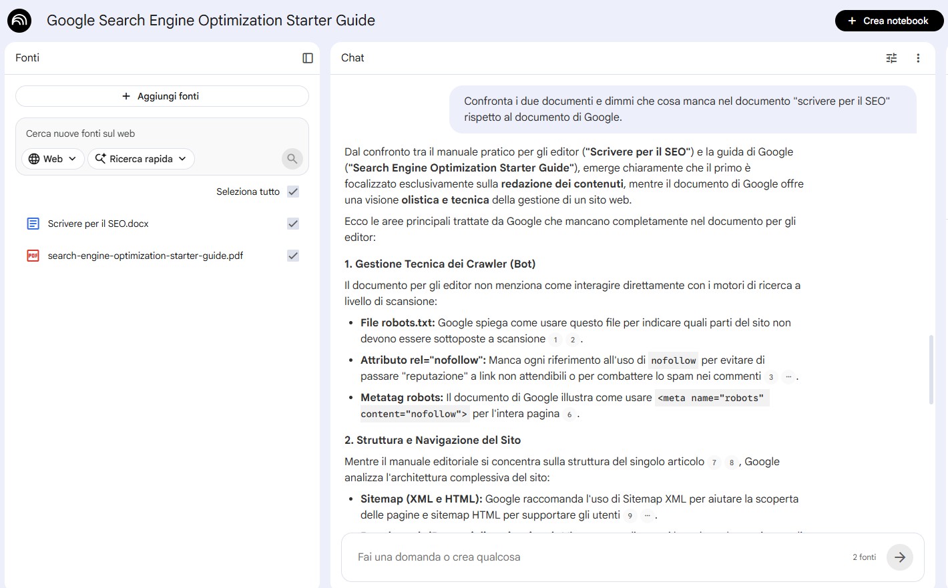
Task: Open citation 7 after singolo articolo
Action: pos(714,463)
